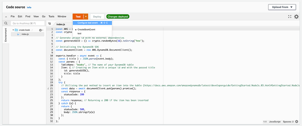Open the View menu
Viewport: 302px width, 126px height.
(x=36, y=16)
